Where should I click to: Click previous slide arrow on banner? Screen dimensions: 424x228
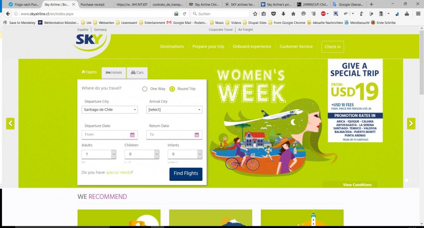pyautogui.click(x=10, y=123)
